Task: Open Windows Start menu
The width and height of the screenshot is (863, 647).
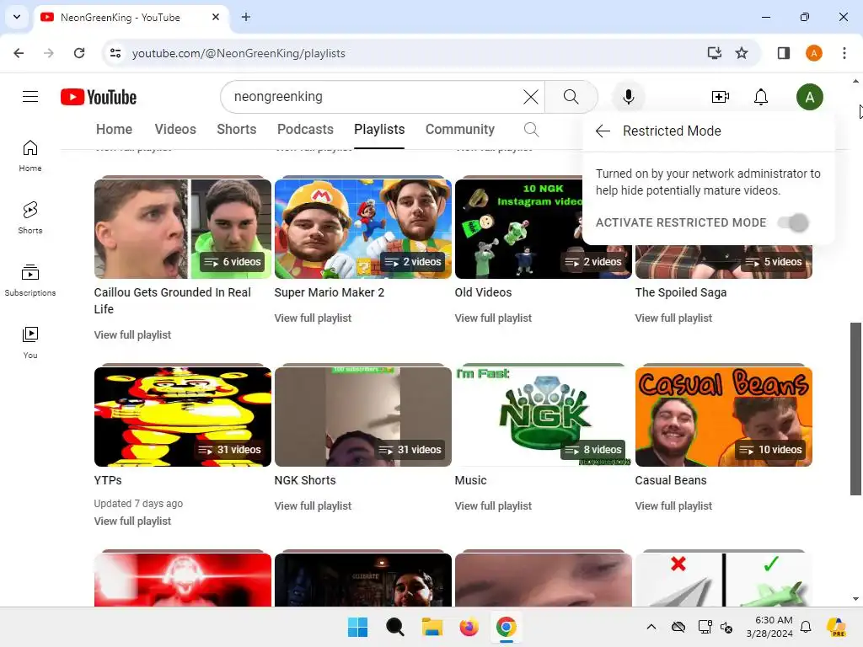Action: [x=357, y=627]
